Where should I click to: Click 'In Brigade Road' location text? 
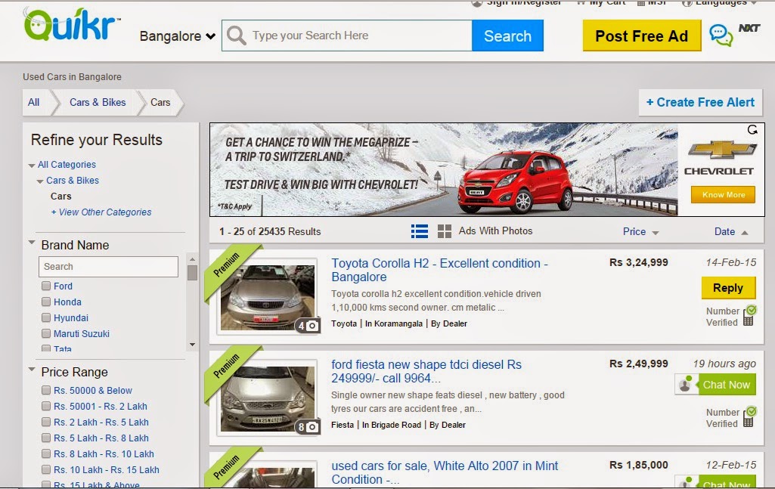point(392,425)
